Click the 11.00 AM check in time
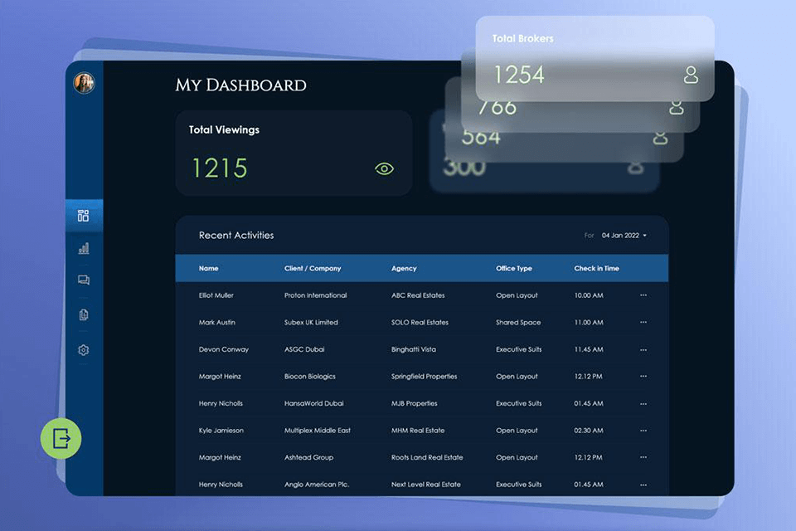796x531 pixels. (589, 322)
